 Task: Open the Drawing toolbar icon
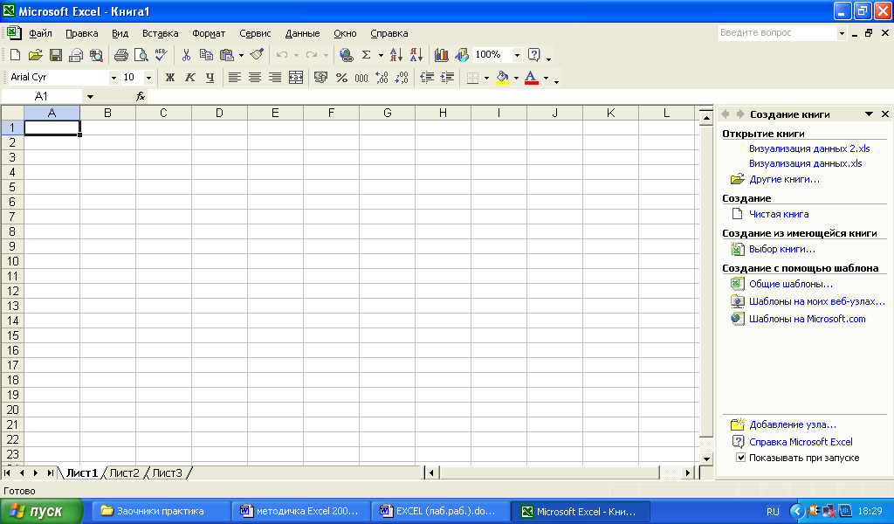[x=461, y=55]
